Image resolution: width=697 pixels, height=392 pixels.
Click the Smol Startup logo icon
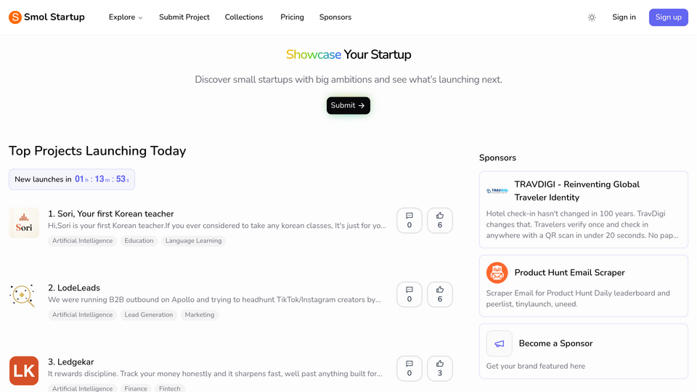[15, 17]
